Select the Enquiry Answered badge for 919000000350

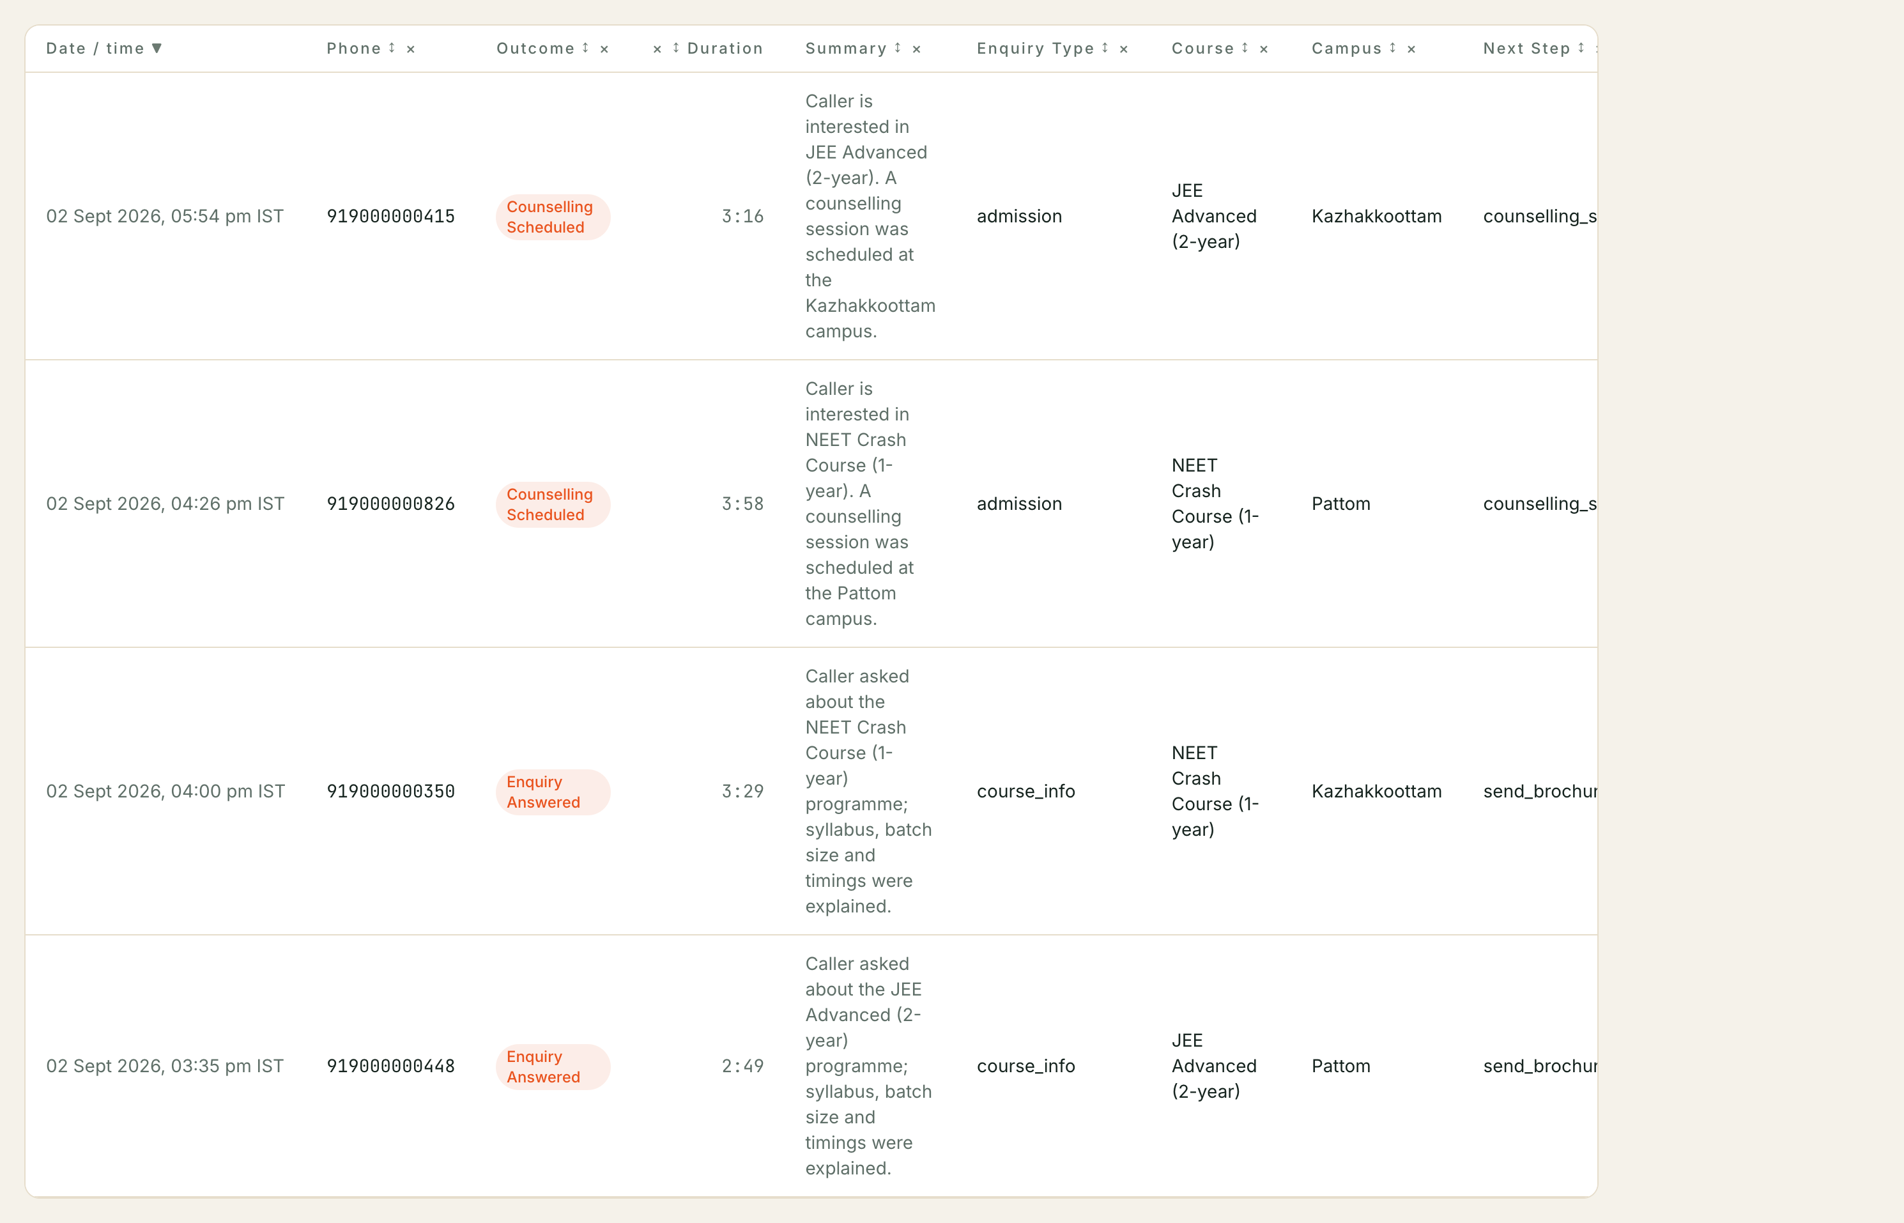[553, 792]
